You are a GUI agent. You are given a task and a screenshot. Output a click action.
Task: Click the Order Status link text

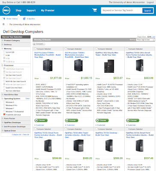12,19
